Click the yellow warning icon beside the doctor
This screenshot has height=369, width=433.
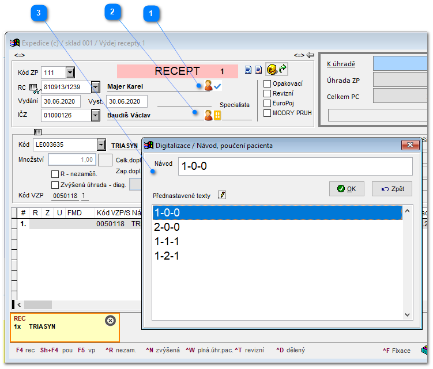tap(218, 115)
